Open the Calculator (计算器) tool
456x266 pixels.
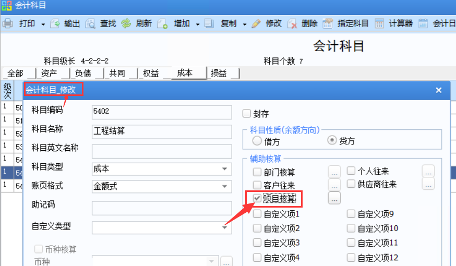[x=379, y=23]
